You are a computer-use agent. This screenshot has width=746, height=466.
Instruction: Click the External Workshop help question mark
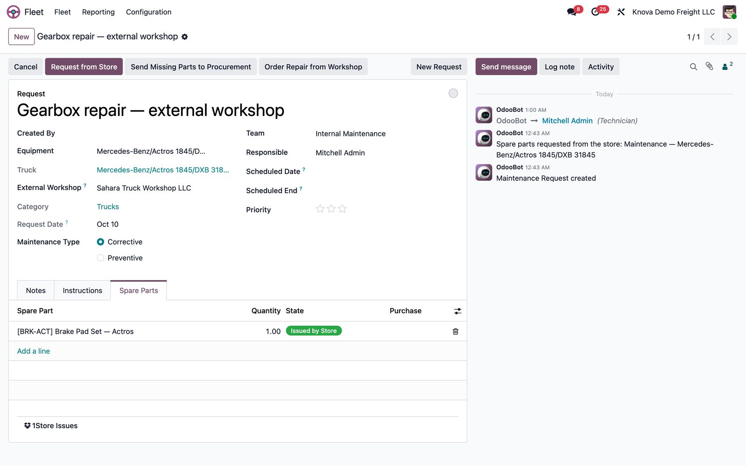coord(85,185)
